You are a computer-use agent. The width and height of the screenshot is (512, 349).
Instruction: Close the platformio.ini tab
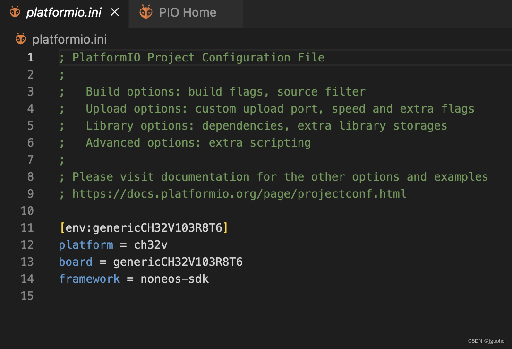coord(114,12)
